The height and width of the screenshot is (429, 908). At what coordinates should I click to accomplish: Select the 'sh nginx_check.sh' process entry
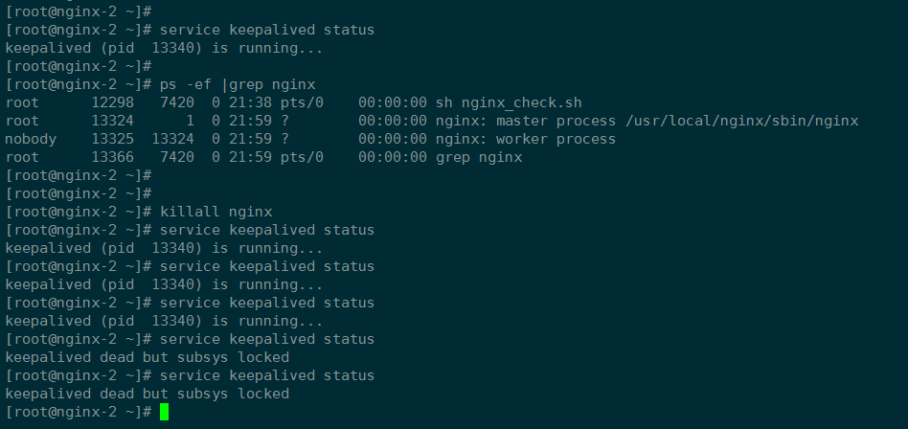pos(509,103)
